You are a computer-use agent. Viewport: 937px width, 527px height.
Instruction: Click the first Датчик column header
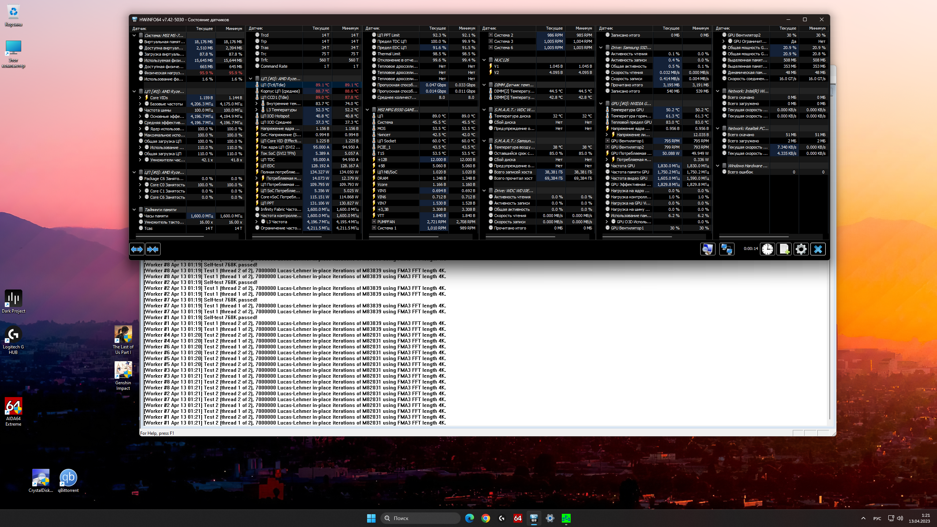(139, 28)
